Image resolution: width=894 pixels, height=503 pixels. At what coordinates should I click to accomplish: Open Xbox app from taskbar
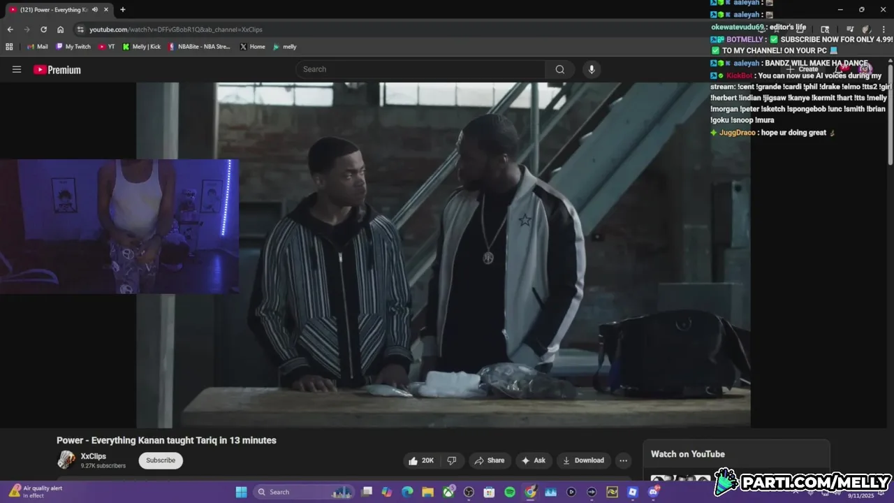tap(448, 492)
